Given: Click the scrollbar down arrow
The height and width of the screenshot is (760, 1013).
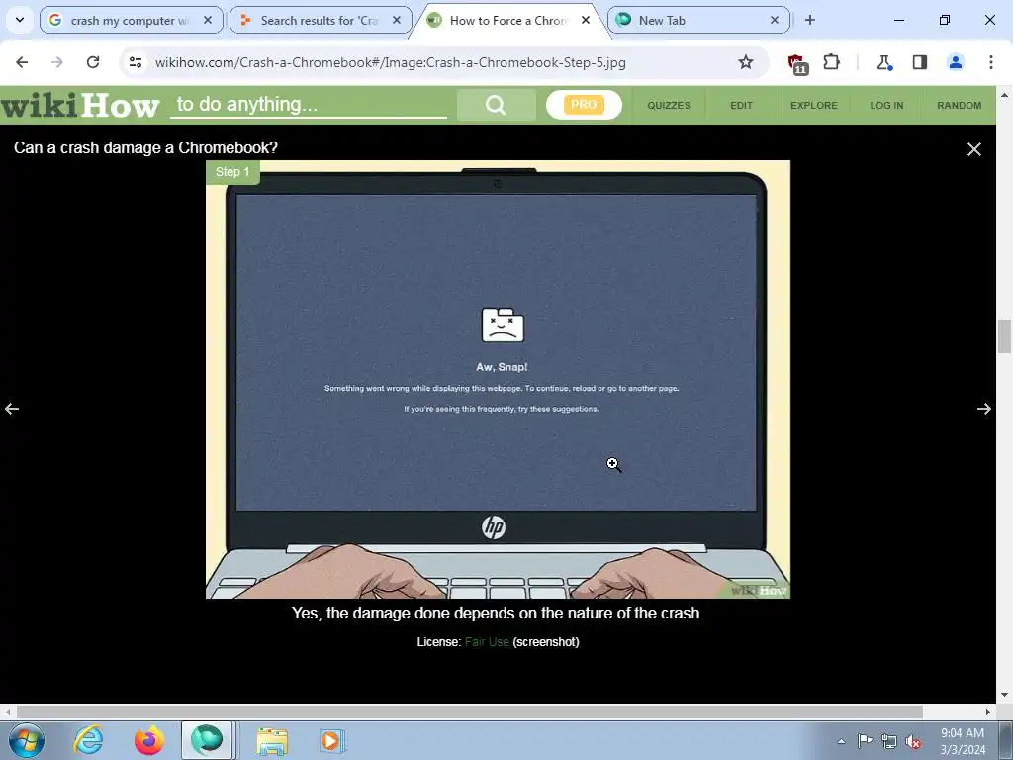Looking at the screenshot, I should [x=1004, y=695].
